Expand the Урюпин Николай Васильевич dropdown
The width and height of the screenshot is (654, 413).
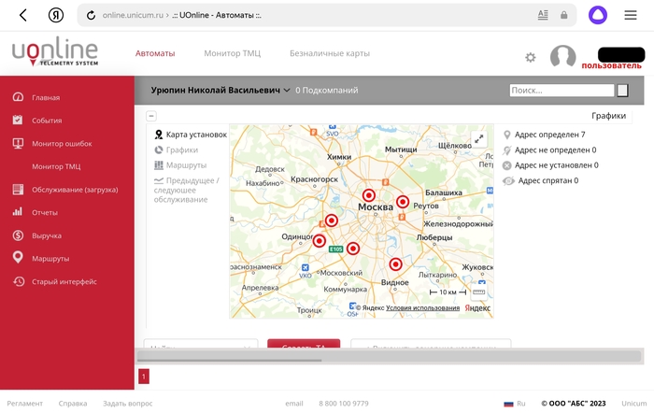click(x=287, y=91)
